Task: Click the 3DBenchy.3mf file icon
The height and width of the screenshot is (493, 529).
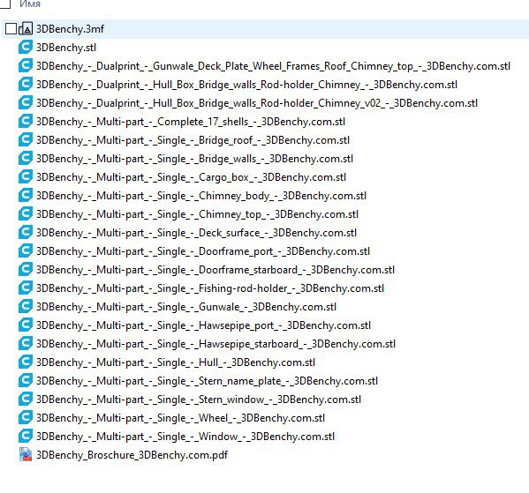Action: [x=26, y=29]
